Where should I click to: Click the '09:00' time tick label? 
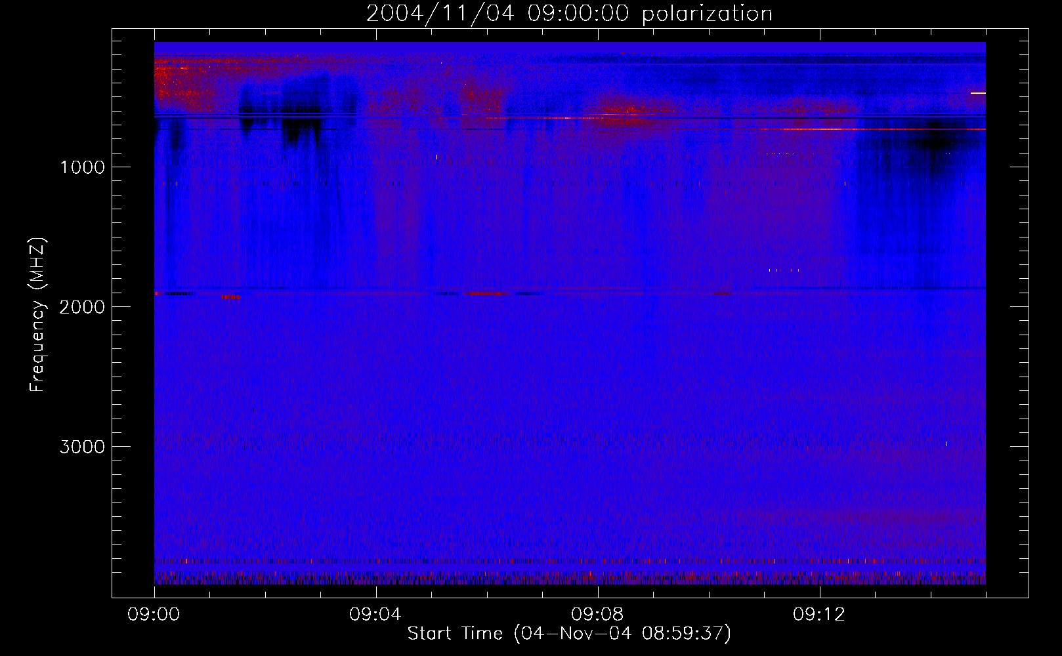[x=154, y=615]
